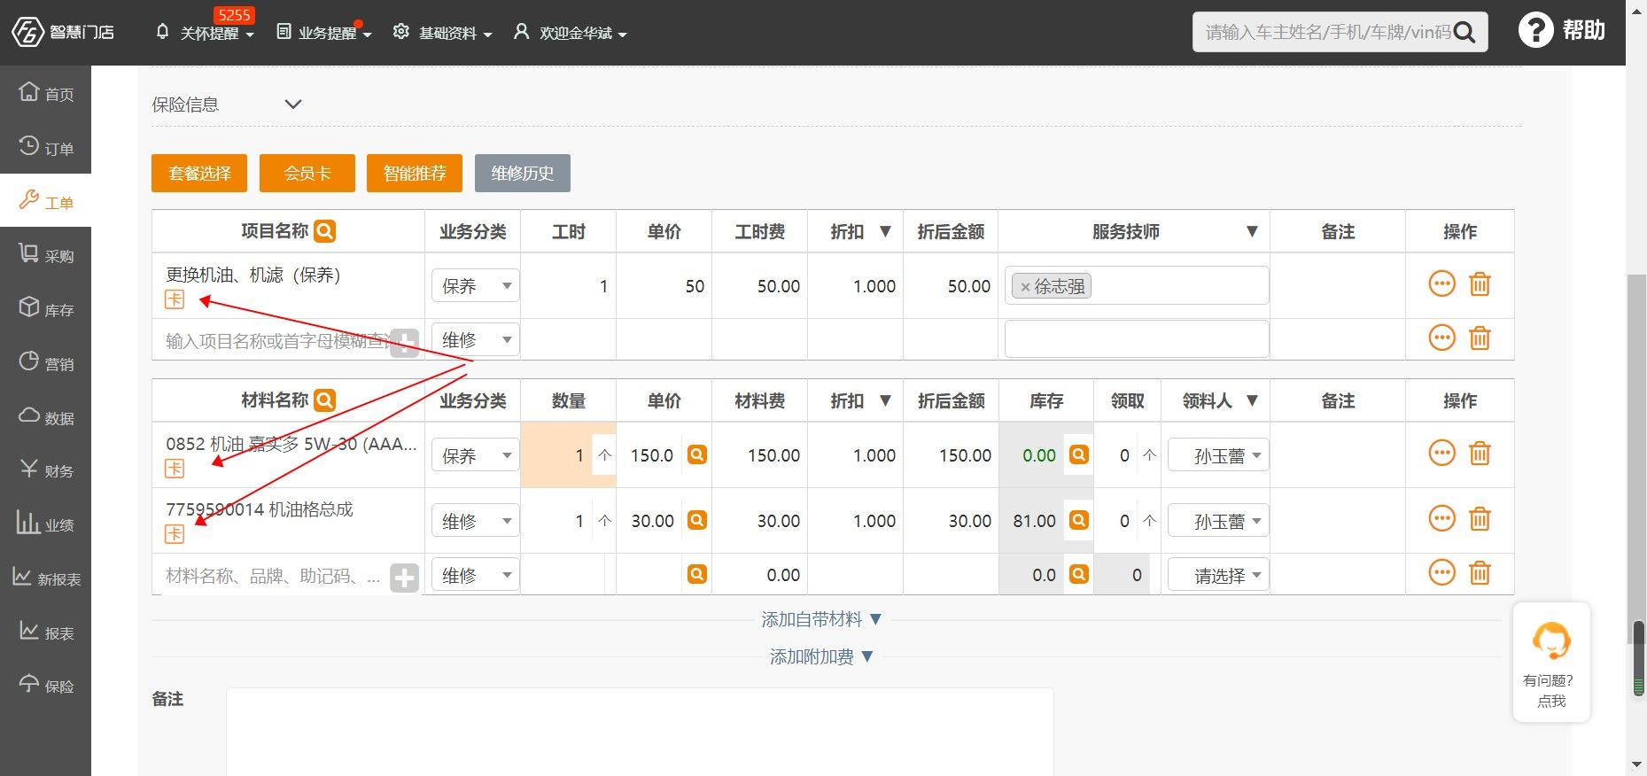Image resolution: width=1647 pixels, height=776 pixels.
Task: Open more options for 机油格总成 row
Action: [x=1442, y=519]
